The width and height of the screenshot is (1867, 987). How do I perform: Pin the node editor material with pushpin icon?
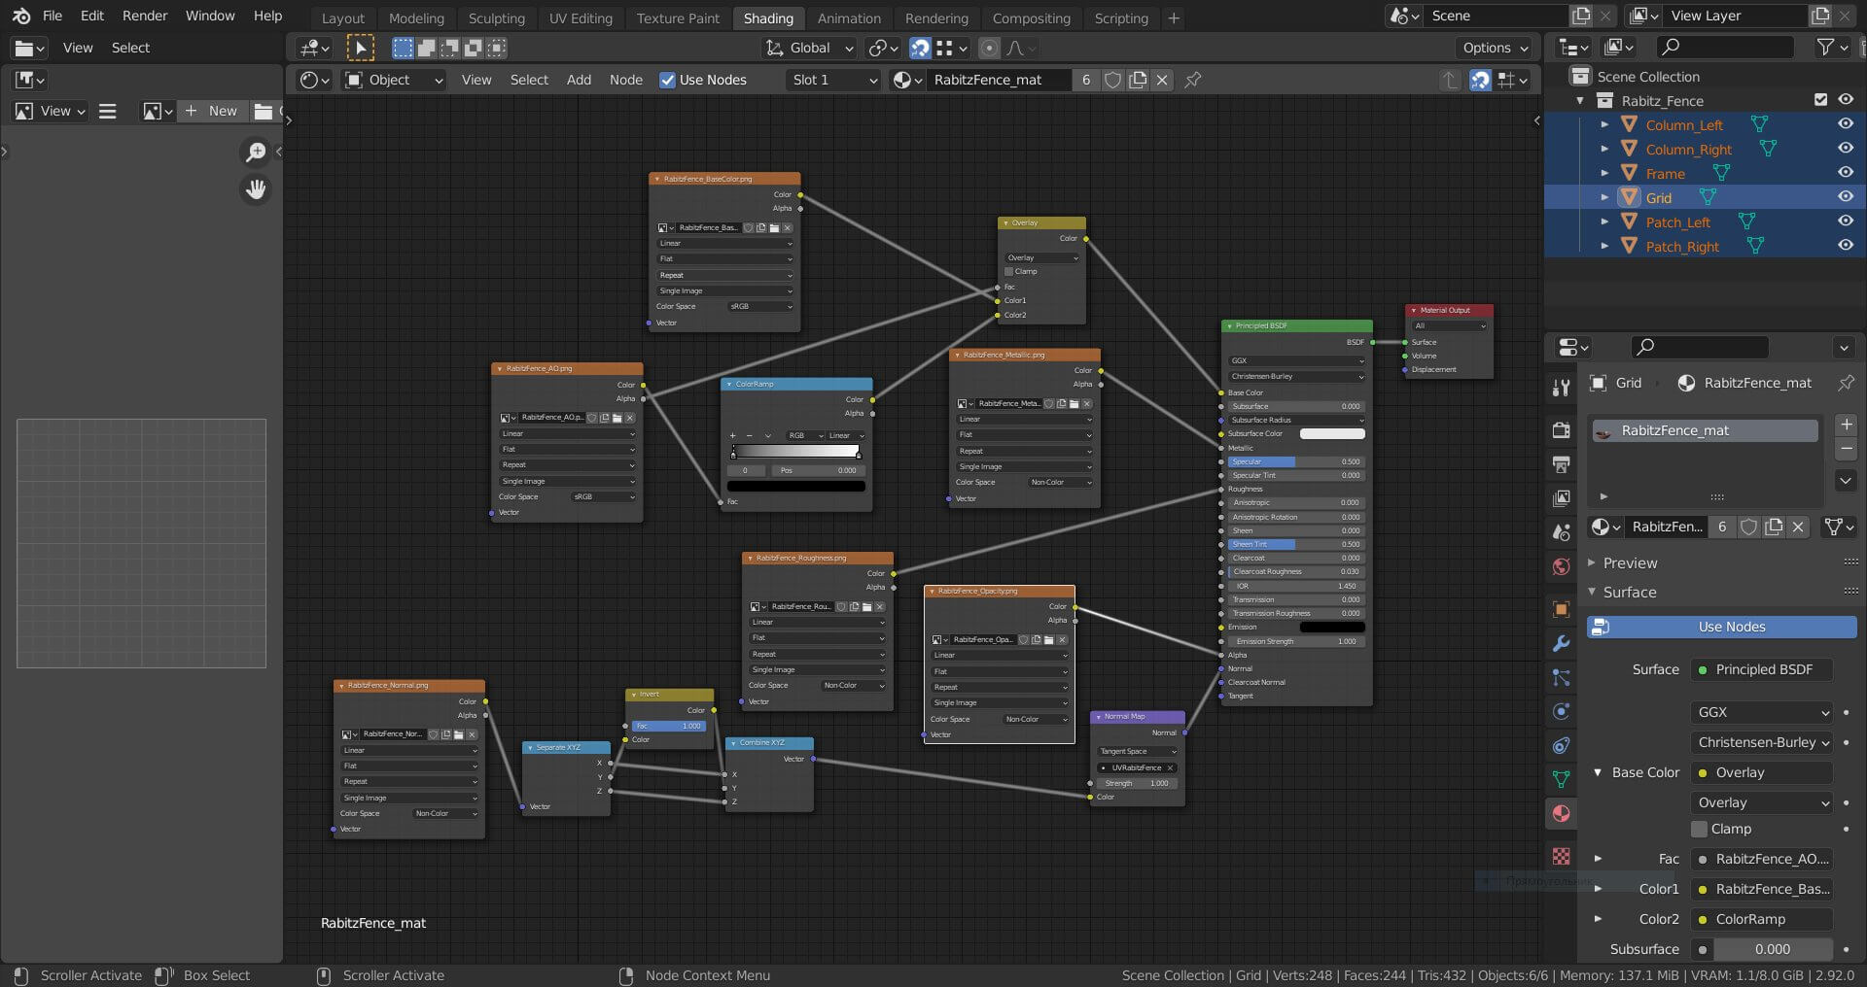1193,80
